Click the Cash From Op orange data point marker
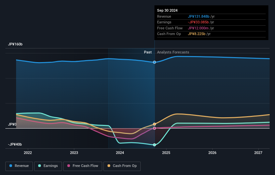The image size is (275, 175). point(154,124)
